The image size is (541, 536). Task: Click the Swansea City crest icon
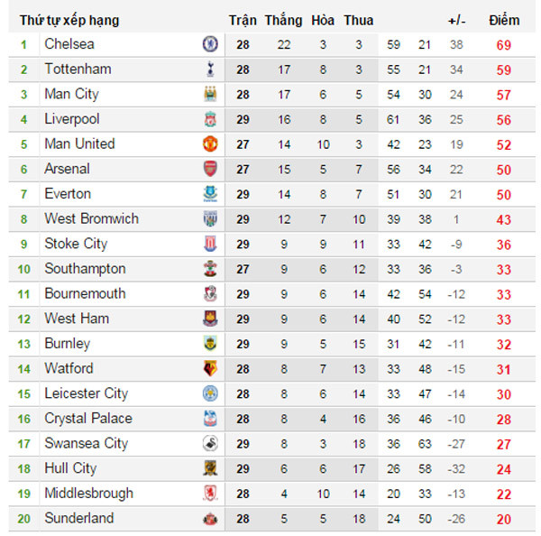point(210,443)
